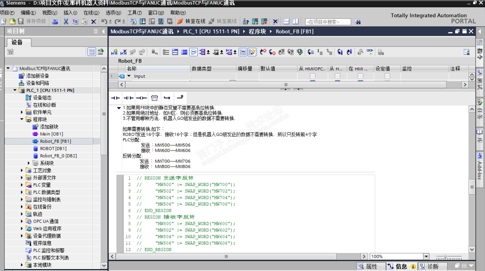Toggle the HMI/OPC accessible checkbox for Input
Viewport: 485px width, 271px height.
[312, 76]
